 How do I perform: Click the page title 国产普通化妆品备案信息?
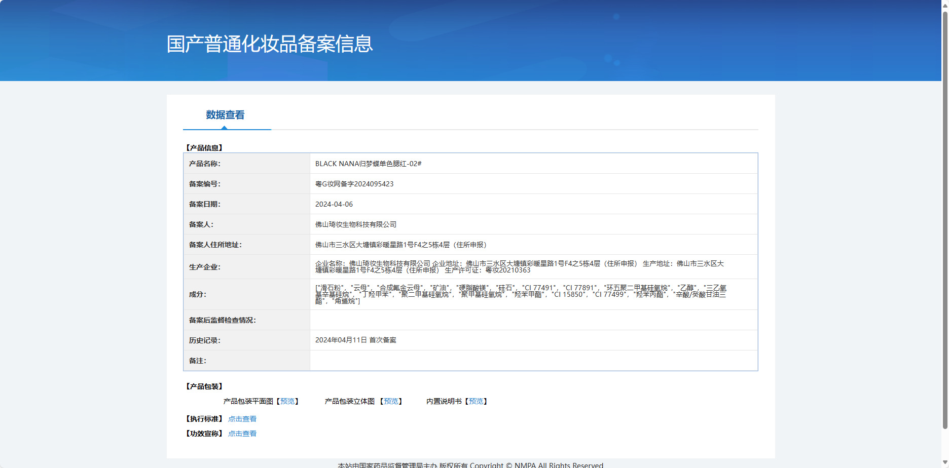pyautogui.click(x=270, y=44)
